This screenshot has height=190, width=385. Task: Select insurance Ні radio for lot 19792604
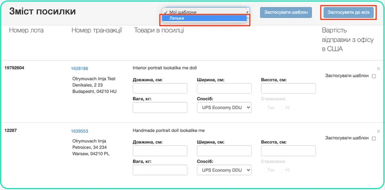click(x=282, y=107)
